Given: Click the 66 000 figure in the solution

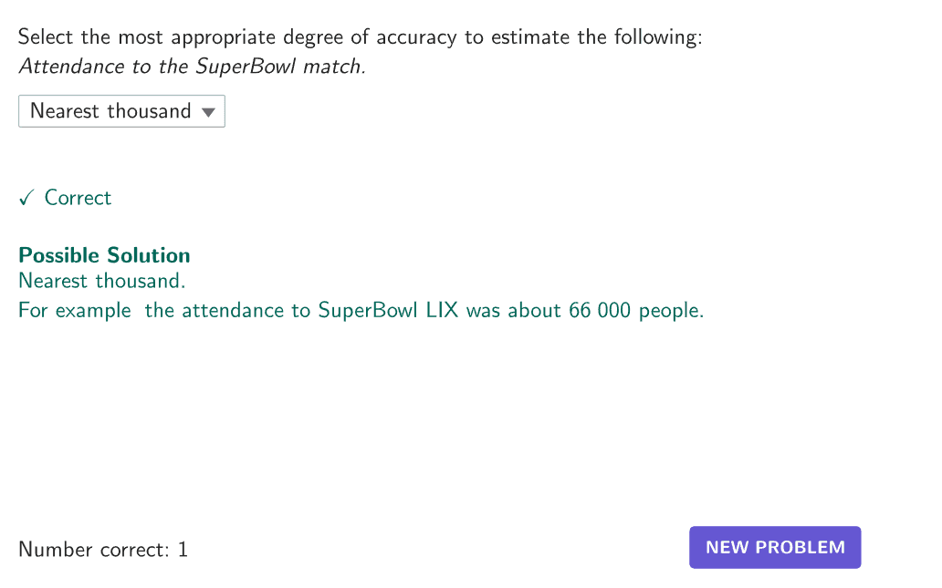Looking at the screenshot, I should pyautogui.click(x=600, y=311).
